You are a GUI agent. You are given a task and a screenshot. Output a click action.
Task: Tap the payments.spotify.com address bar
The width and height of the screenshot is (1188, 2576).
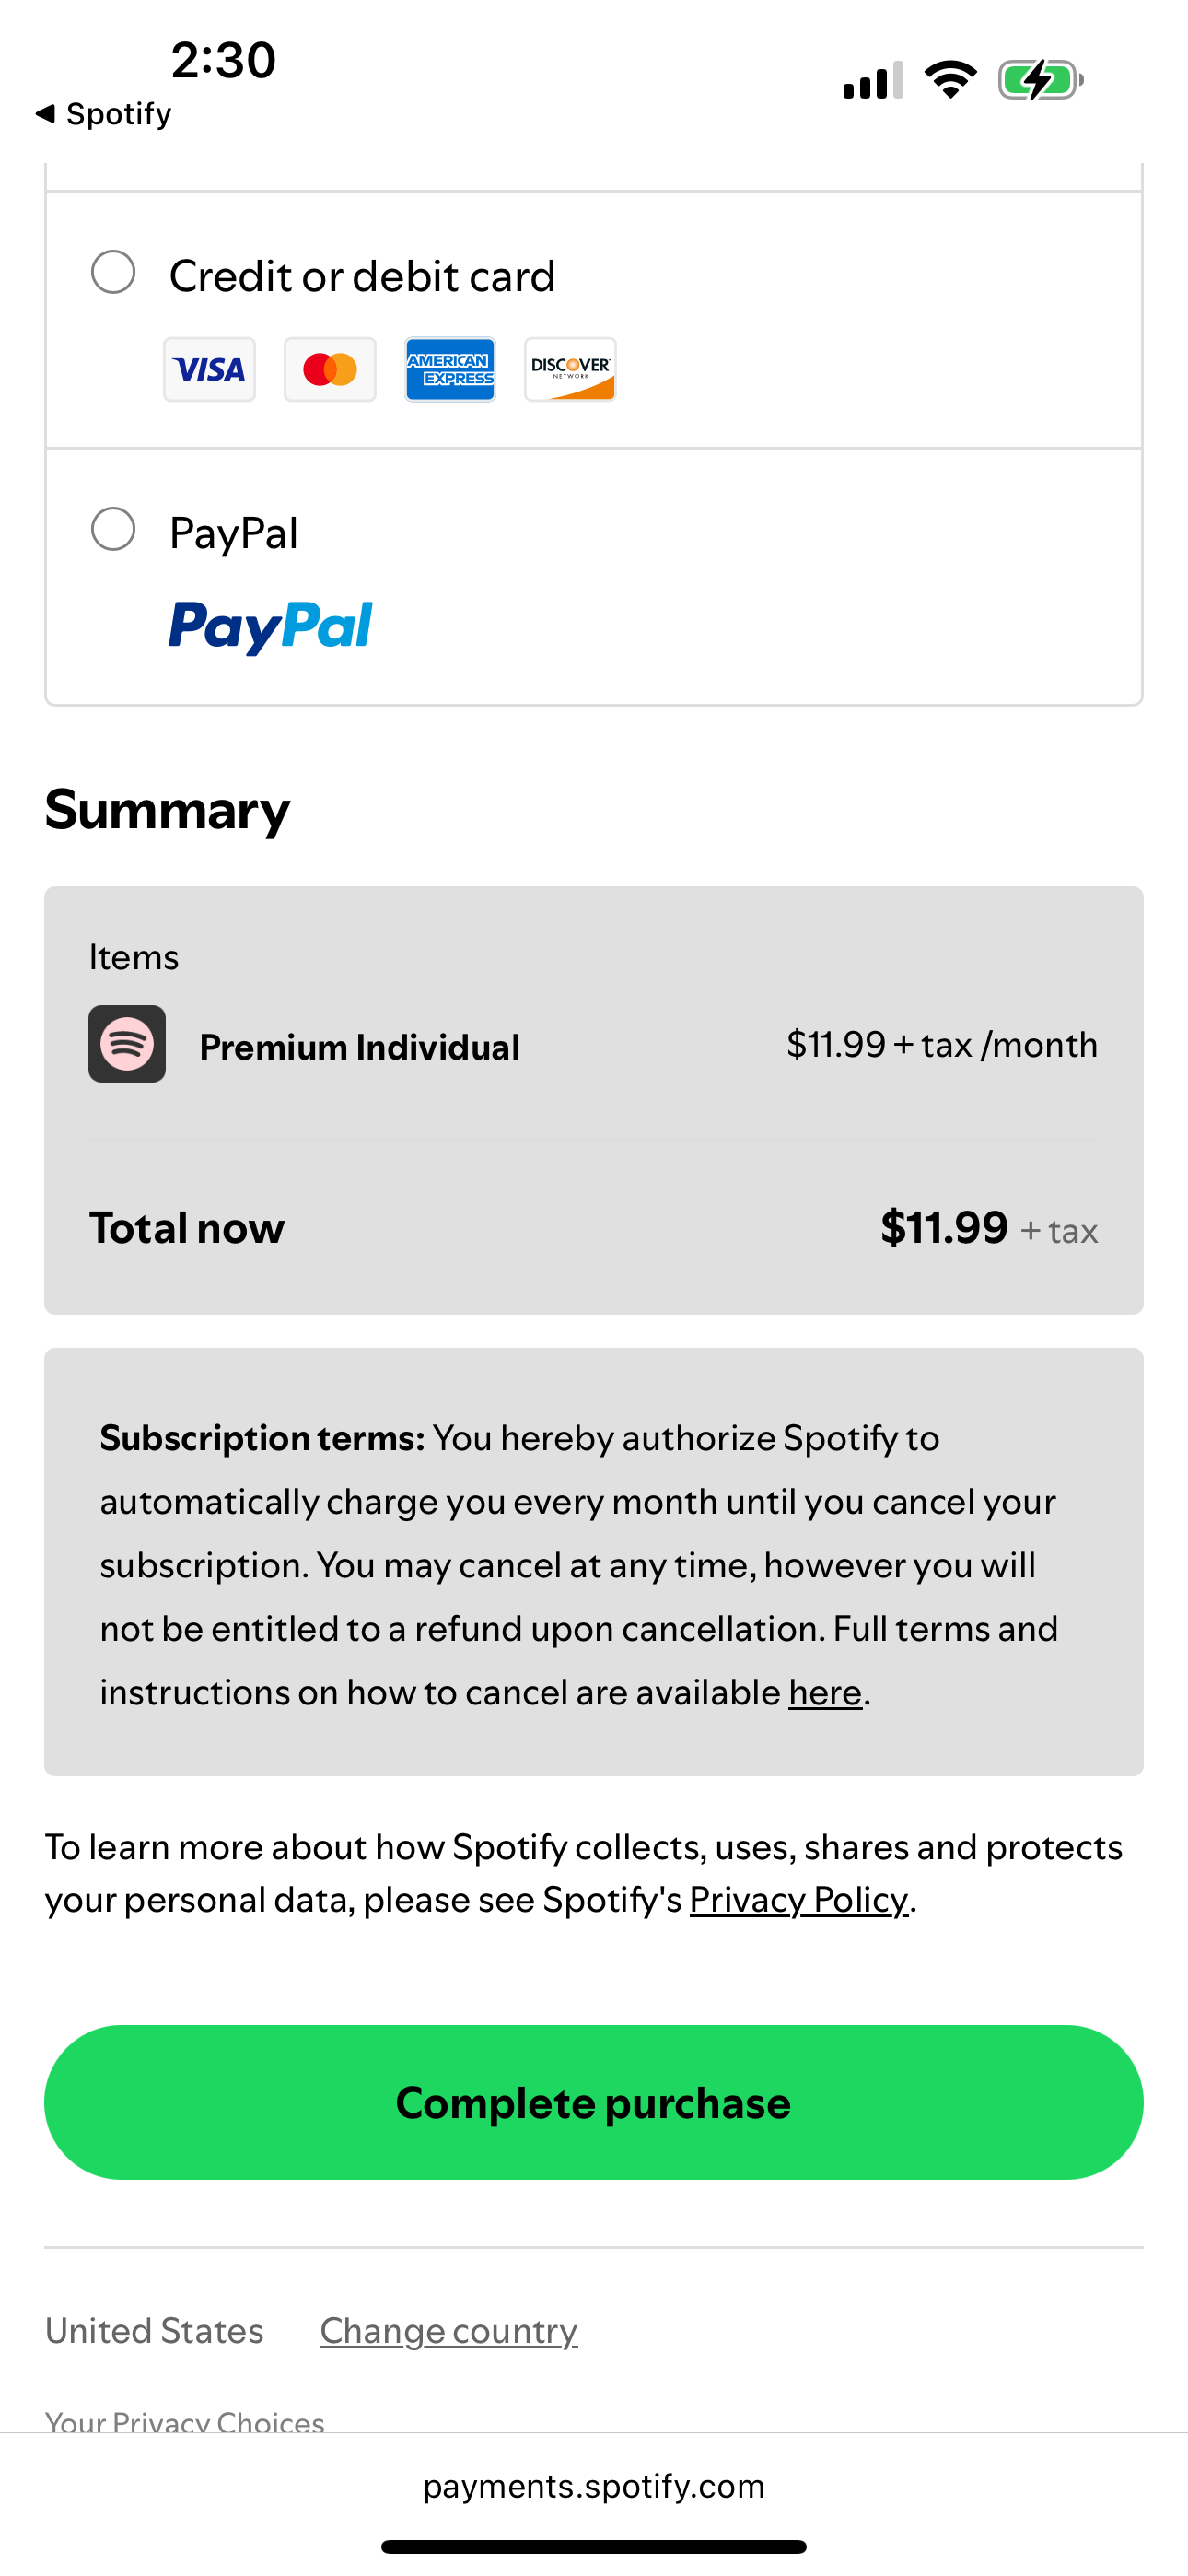click(x=594, y=2486)
